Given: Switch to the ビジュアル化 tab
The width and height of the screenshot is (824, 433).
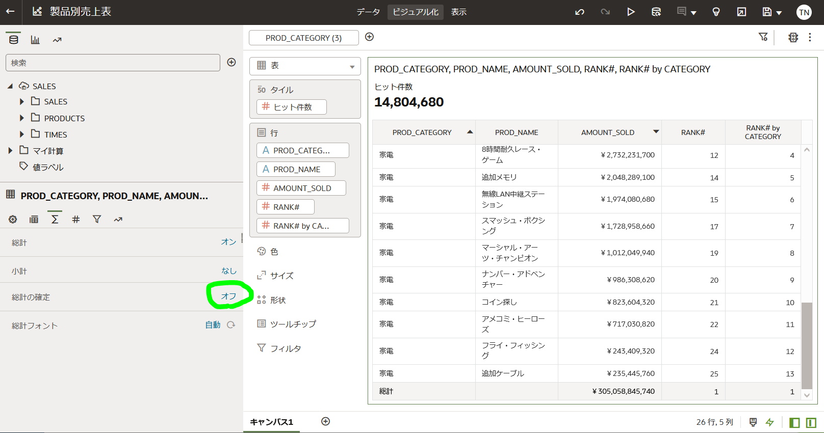Looking at the screenshot, I should [x=416, y=12].
